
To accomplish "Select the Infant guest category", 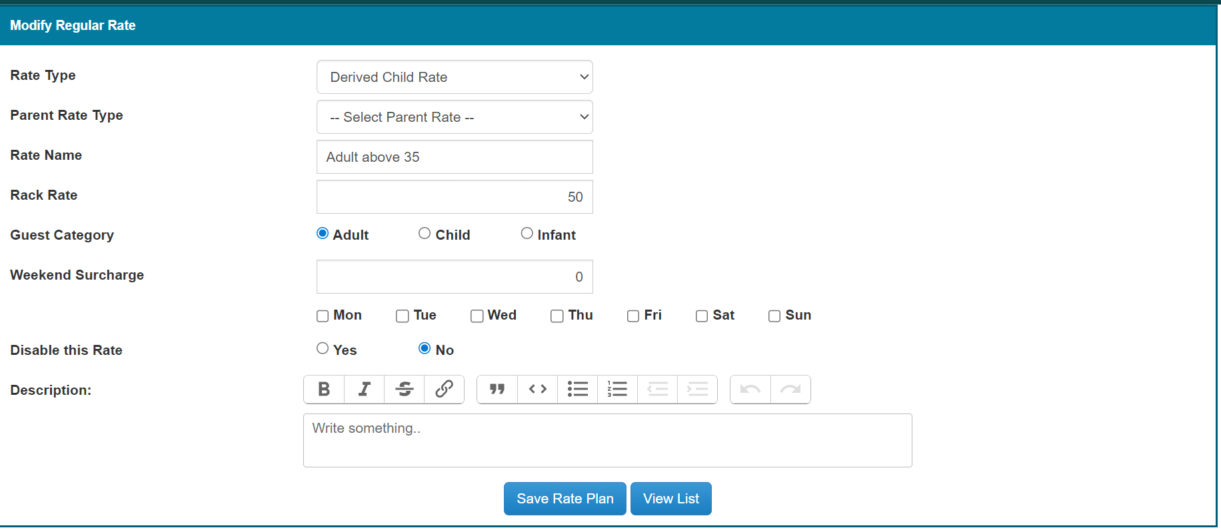I will pyautogui.click(x=527, y=234).
